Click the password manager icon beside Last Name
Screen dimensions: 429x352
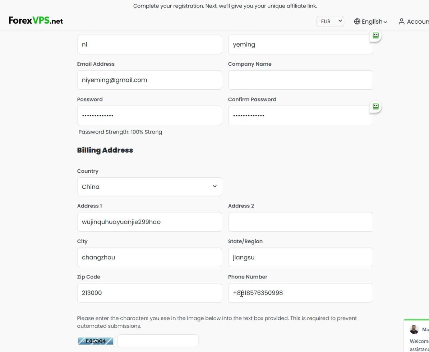point(375,36)
